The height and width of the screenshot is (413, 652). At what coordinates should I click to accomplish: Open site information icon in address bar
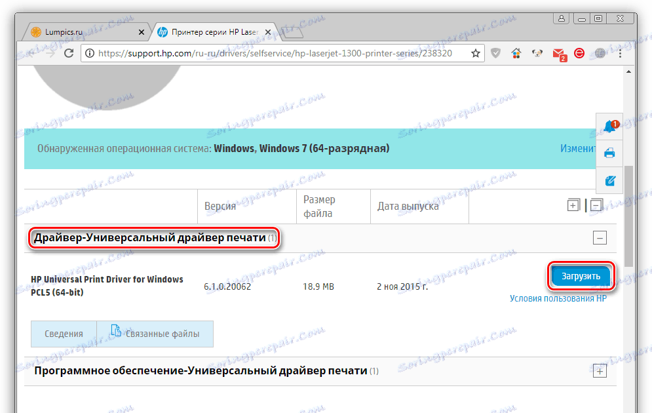[89, 53]
